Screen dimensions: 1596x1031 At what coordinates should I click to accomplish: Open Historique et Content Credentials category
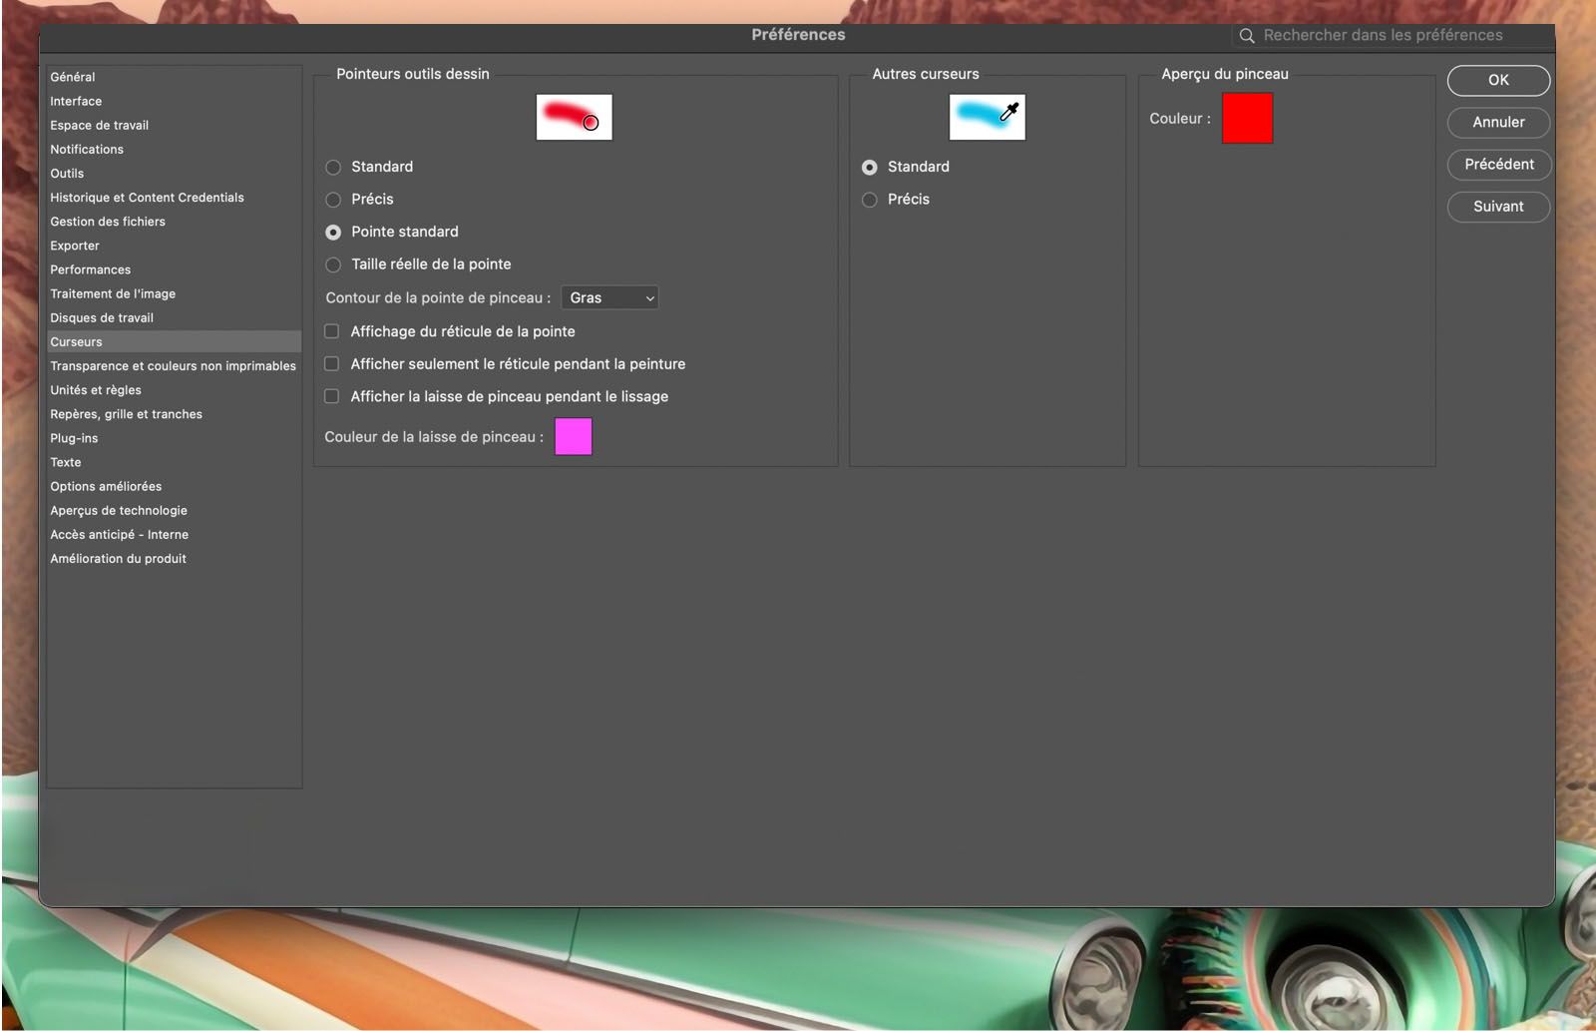(175, 198)
